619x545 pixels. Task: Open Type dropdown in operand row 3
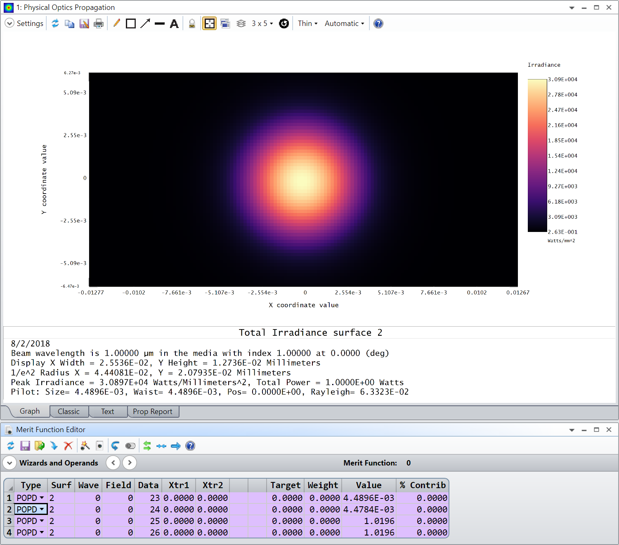pyautogui.click(x=42, y=521)
